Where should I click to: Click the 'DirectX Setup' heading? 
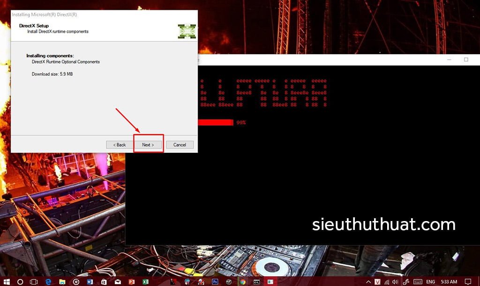[x=34, y=26]
